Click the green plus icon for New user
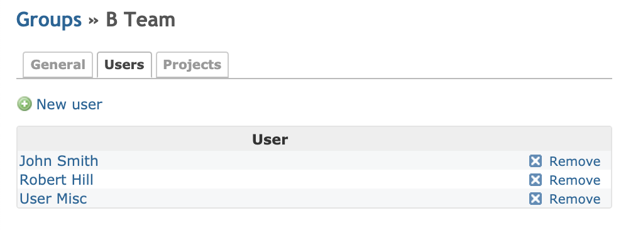Viewport: 621px width, 230px height. pos(24,104)
